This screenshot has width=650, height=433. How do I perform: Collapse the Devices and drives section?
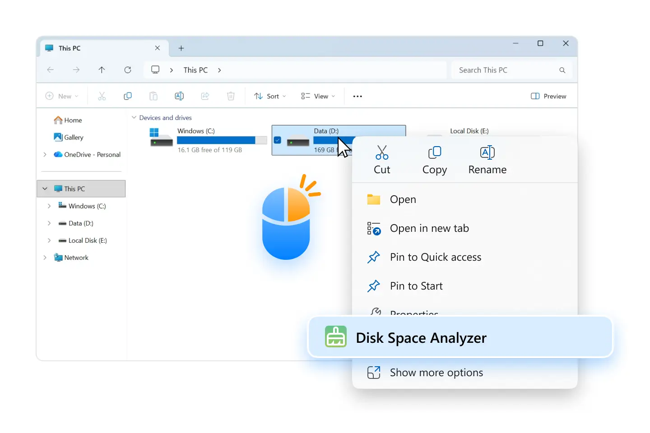tap(134, 117)
